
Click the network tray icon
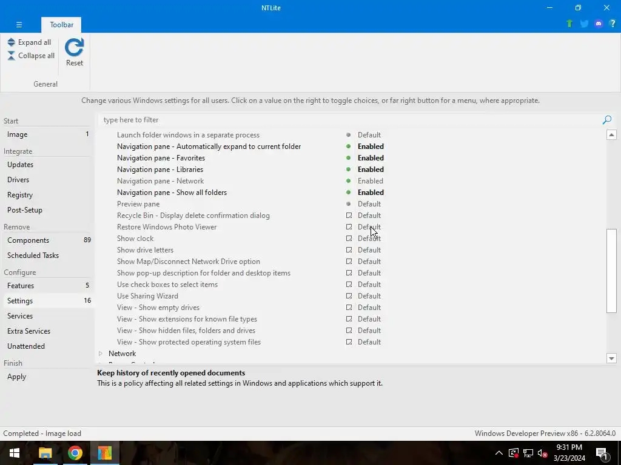click(x=528, y=453)
